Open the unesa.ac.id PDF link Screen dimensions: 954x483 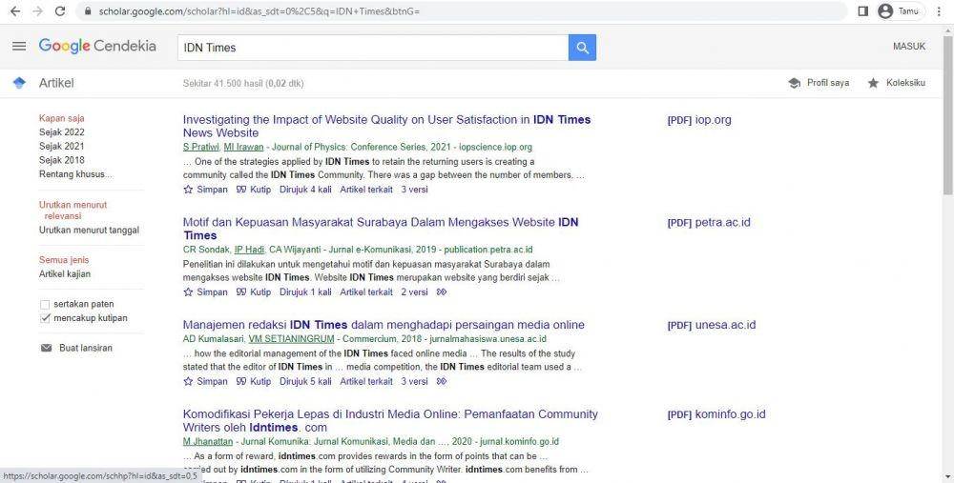[x=712, y=325]
